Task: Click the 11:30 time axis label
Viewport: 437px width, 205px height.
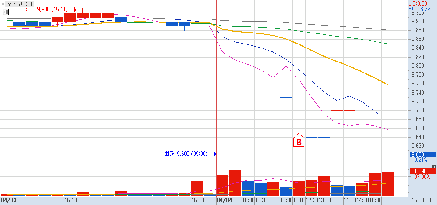Action: coord(286,200)
